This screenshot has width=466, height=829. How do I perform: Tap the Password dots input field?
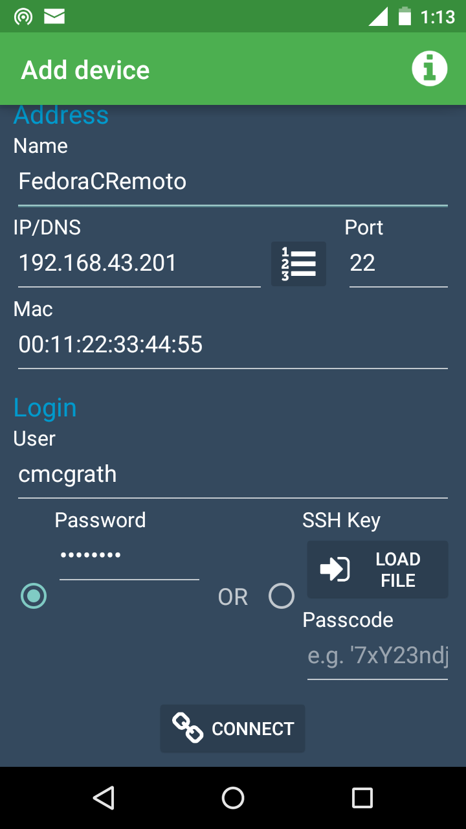[x=129, y=556]
